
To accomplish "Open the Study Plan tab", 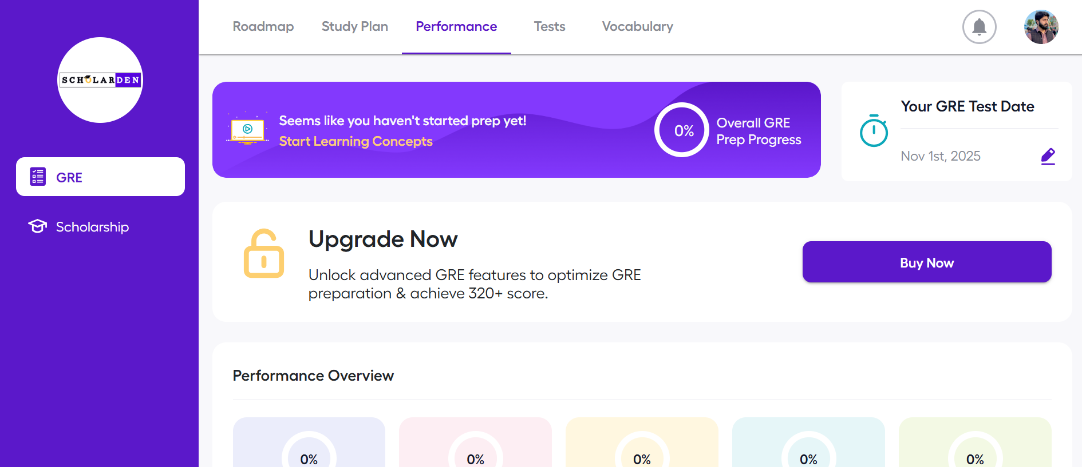I will pyautogui.click(x=354, y=26).
